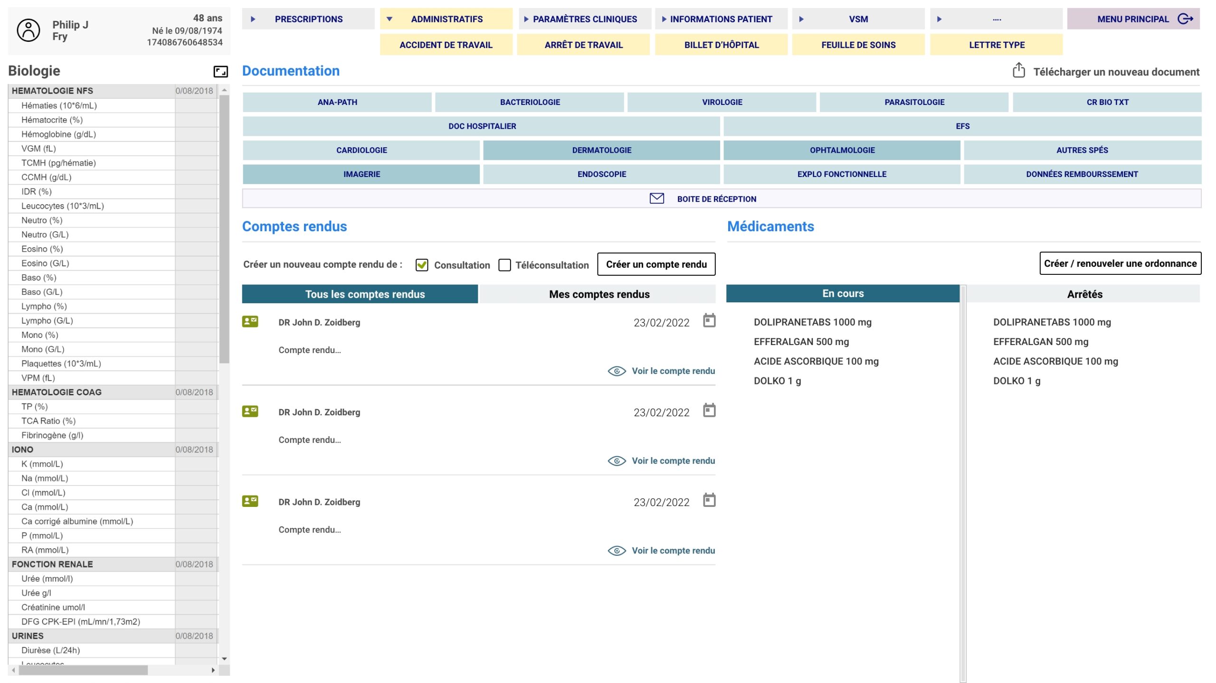Click the logout arrow icon in Menu Principal

pyautogui.click(x=1185, y=19)
